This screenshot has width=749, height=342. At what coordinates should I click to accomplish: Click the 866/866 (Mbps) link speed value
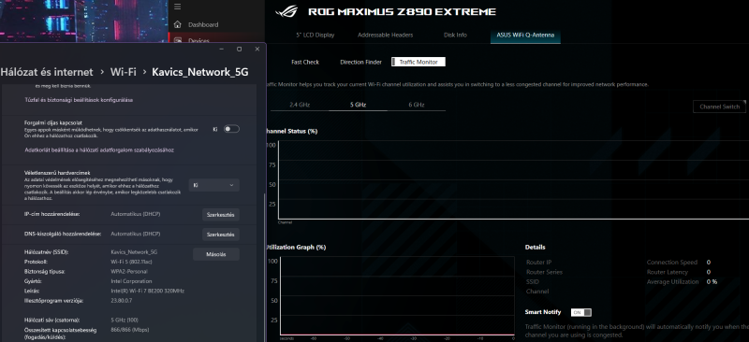(130, 330)
